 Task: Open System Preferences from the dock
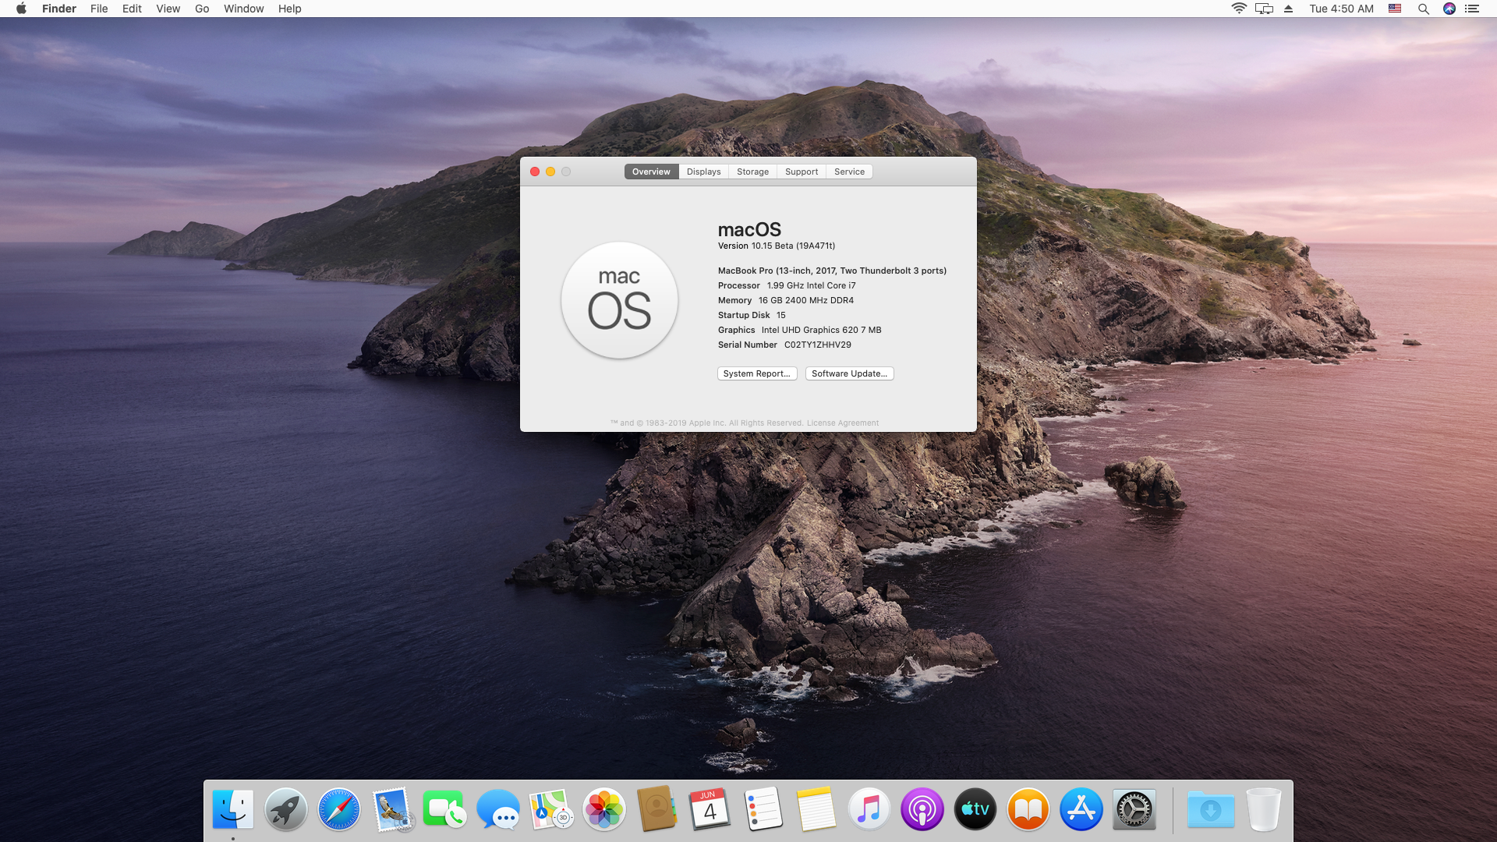click(1135, 810)
